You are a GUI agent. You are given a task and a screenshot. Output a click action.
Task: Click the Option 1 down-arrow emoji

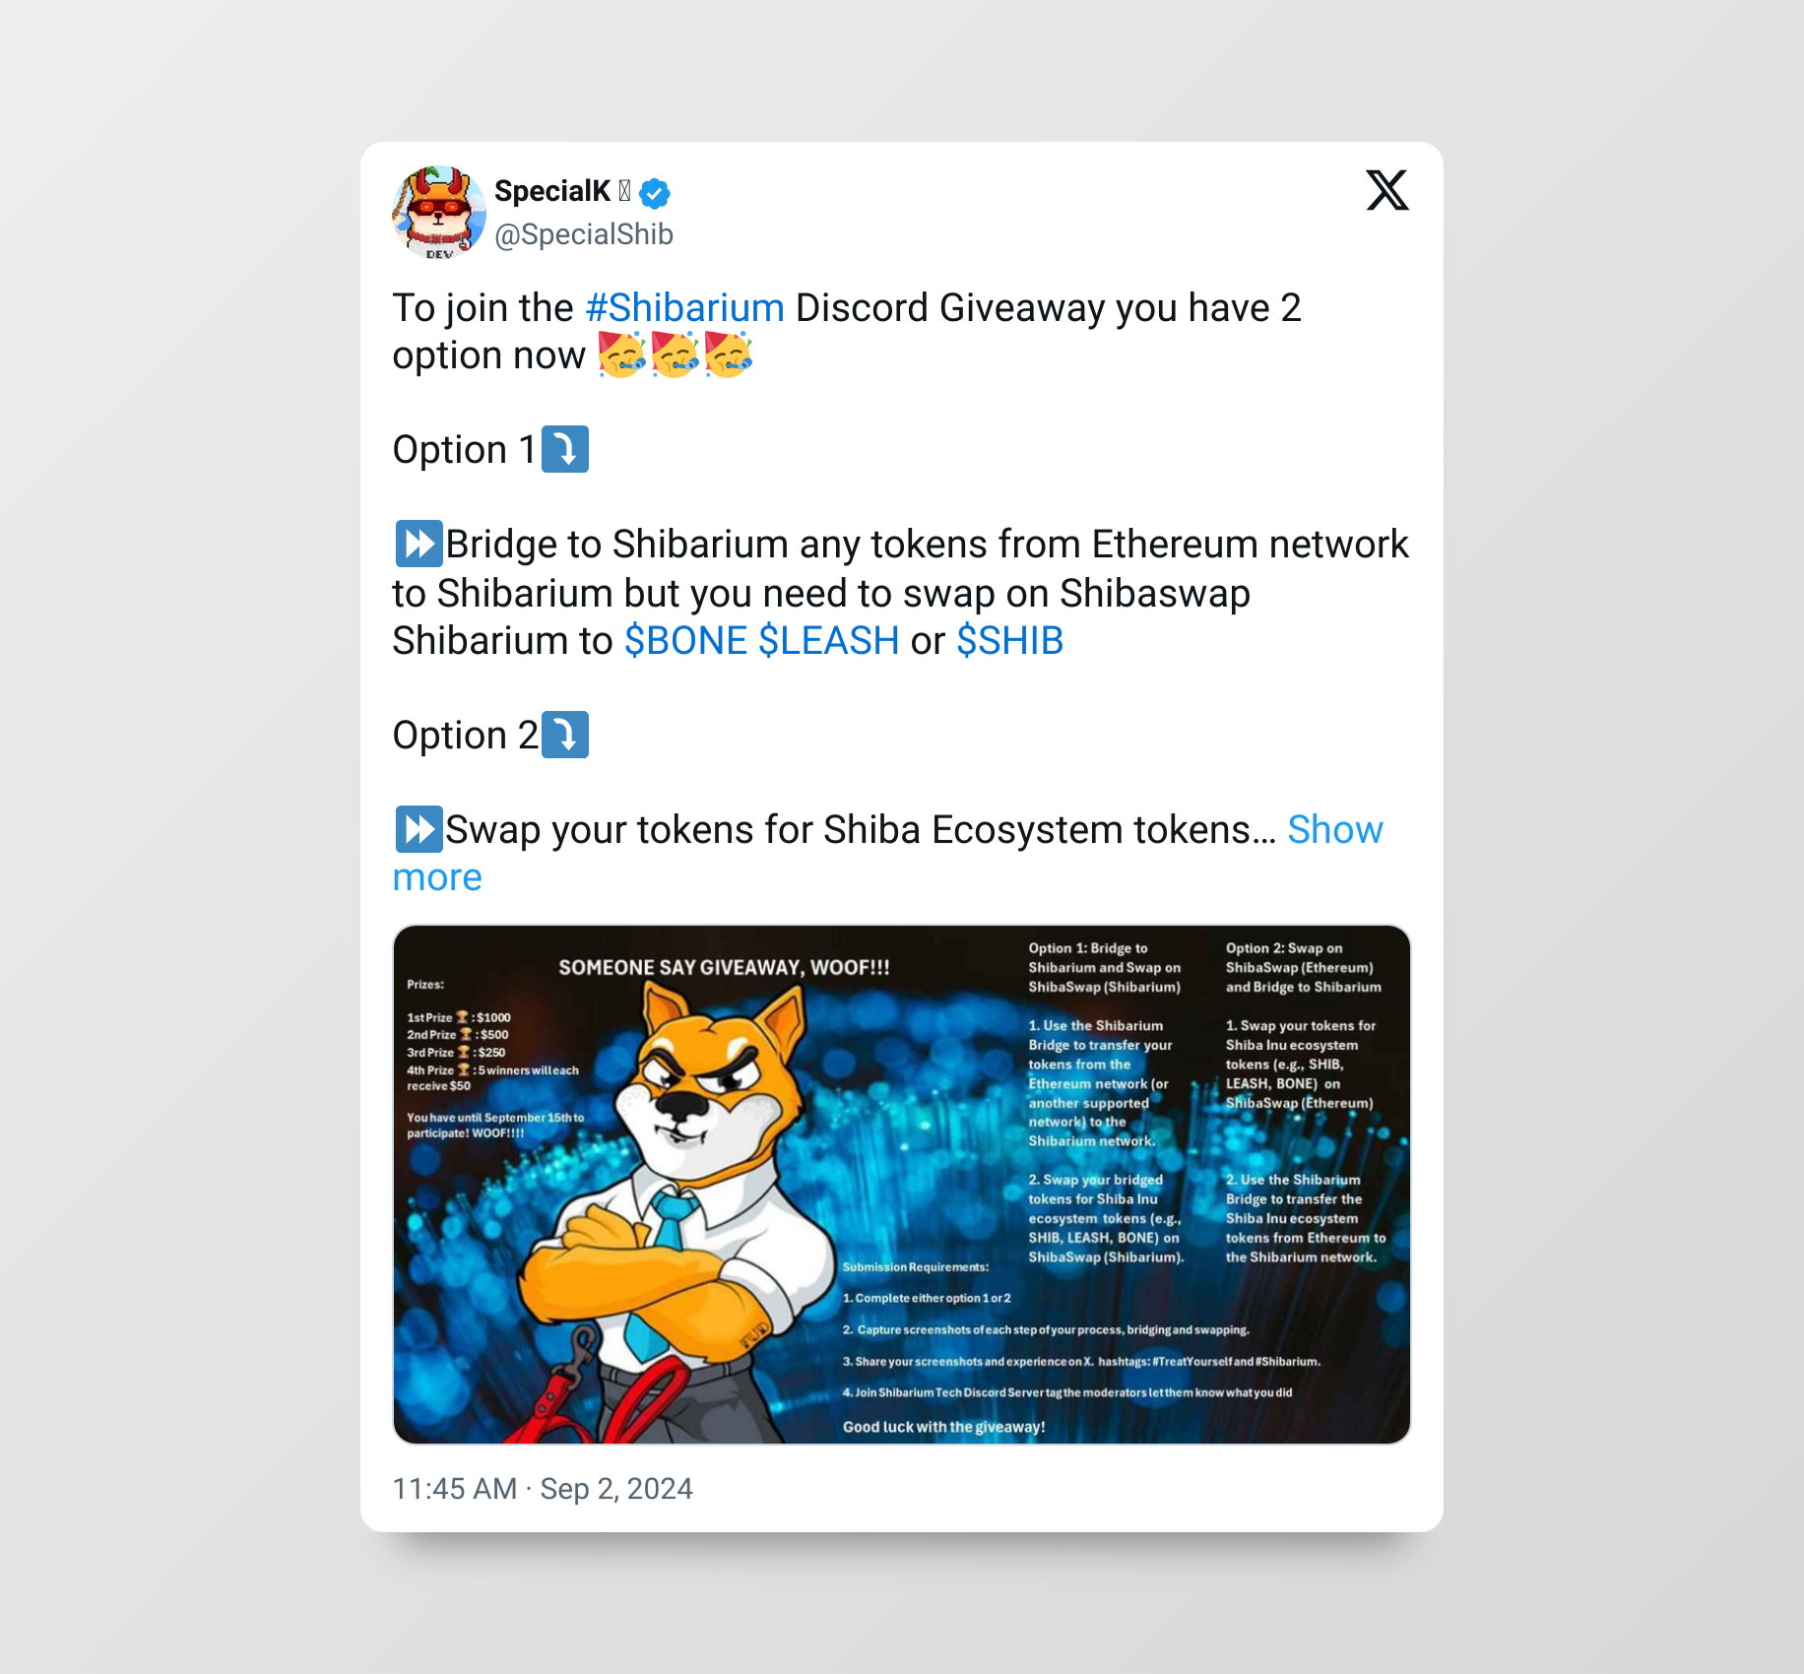coord(565,450)
